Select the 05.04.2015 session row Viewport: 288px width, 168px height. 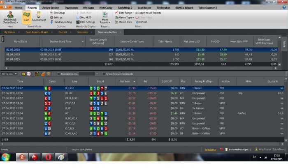pyautogui.click(x=141, y=60)
